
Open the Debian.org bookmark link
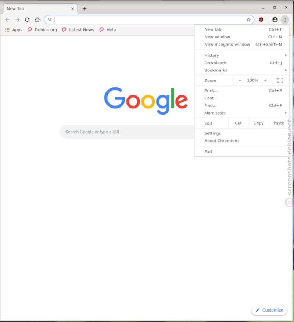point(42,30)
